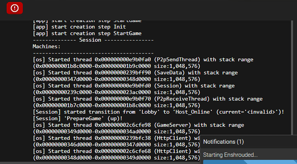Click the GameServer thread started line
This screenshot has height=164, width=297.
(x=138, y=125)
